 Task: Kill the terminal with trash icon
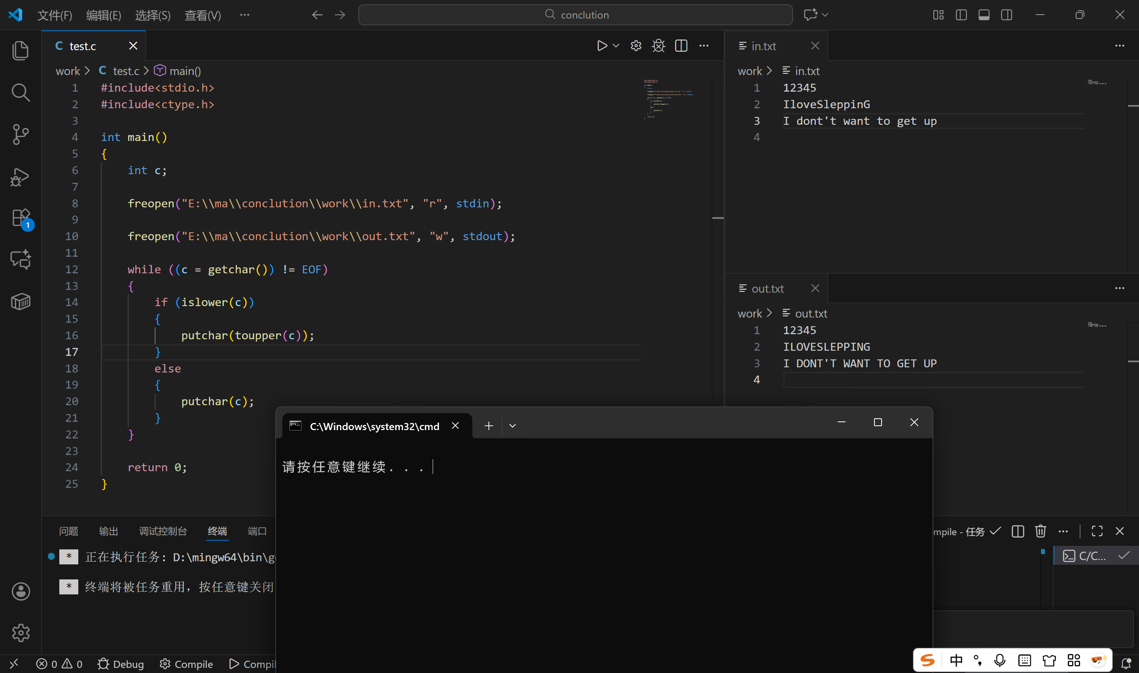pos(1041,531)
